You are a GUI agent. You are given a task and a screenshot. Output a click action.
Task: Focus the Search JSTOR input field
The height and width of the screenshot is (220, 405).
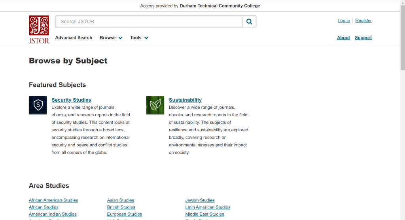click(149, 22)
